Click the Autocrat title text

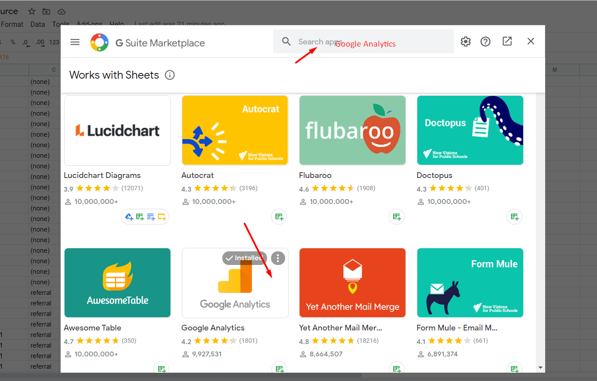(198, 175)
